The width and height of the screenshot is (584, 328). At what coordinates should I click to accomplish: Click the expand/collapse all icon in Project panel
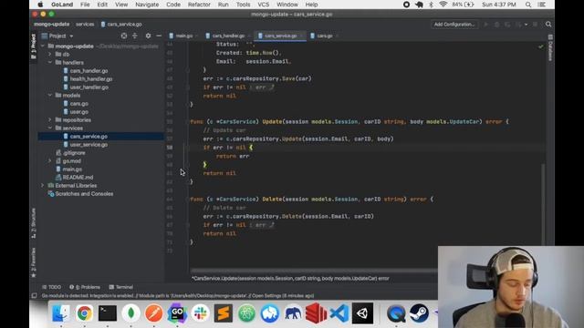point(135,36)
